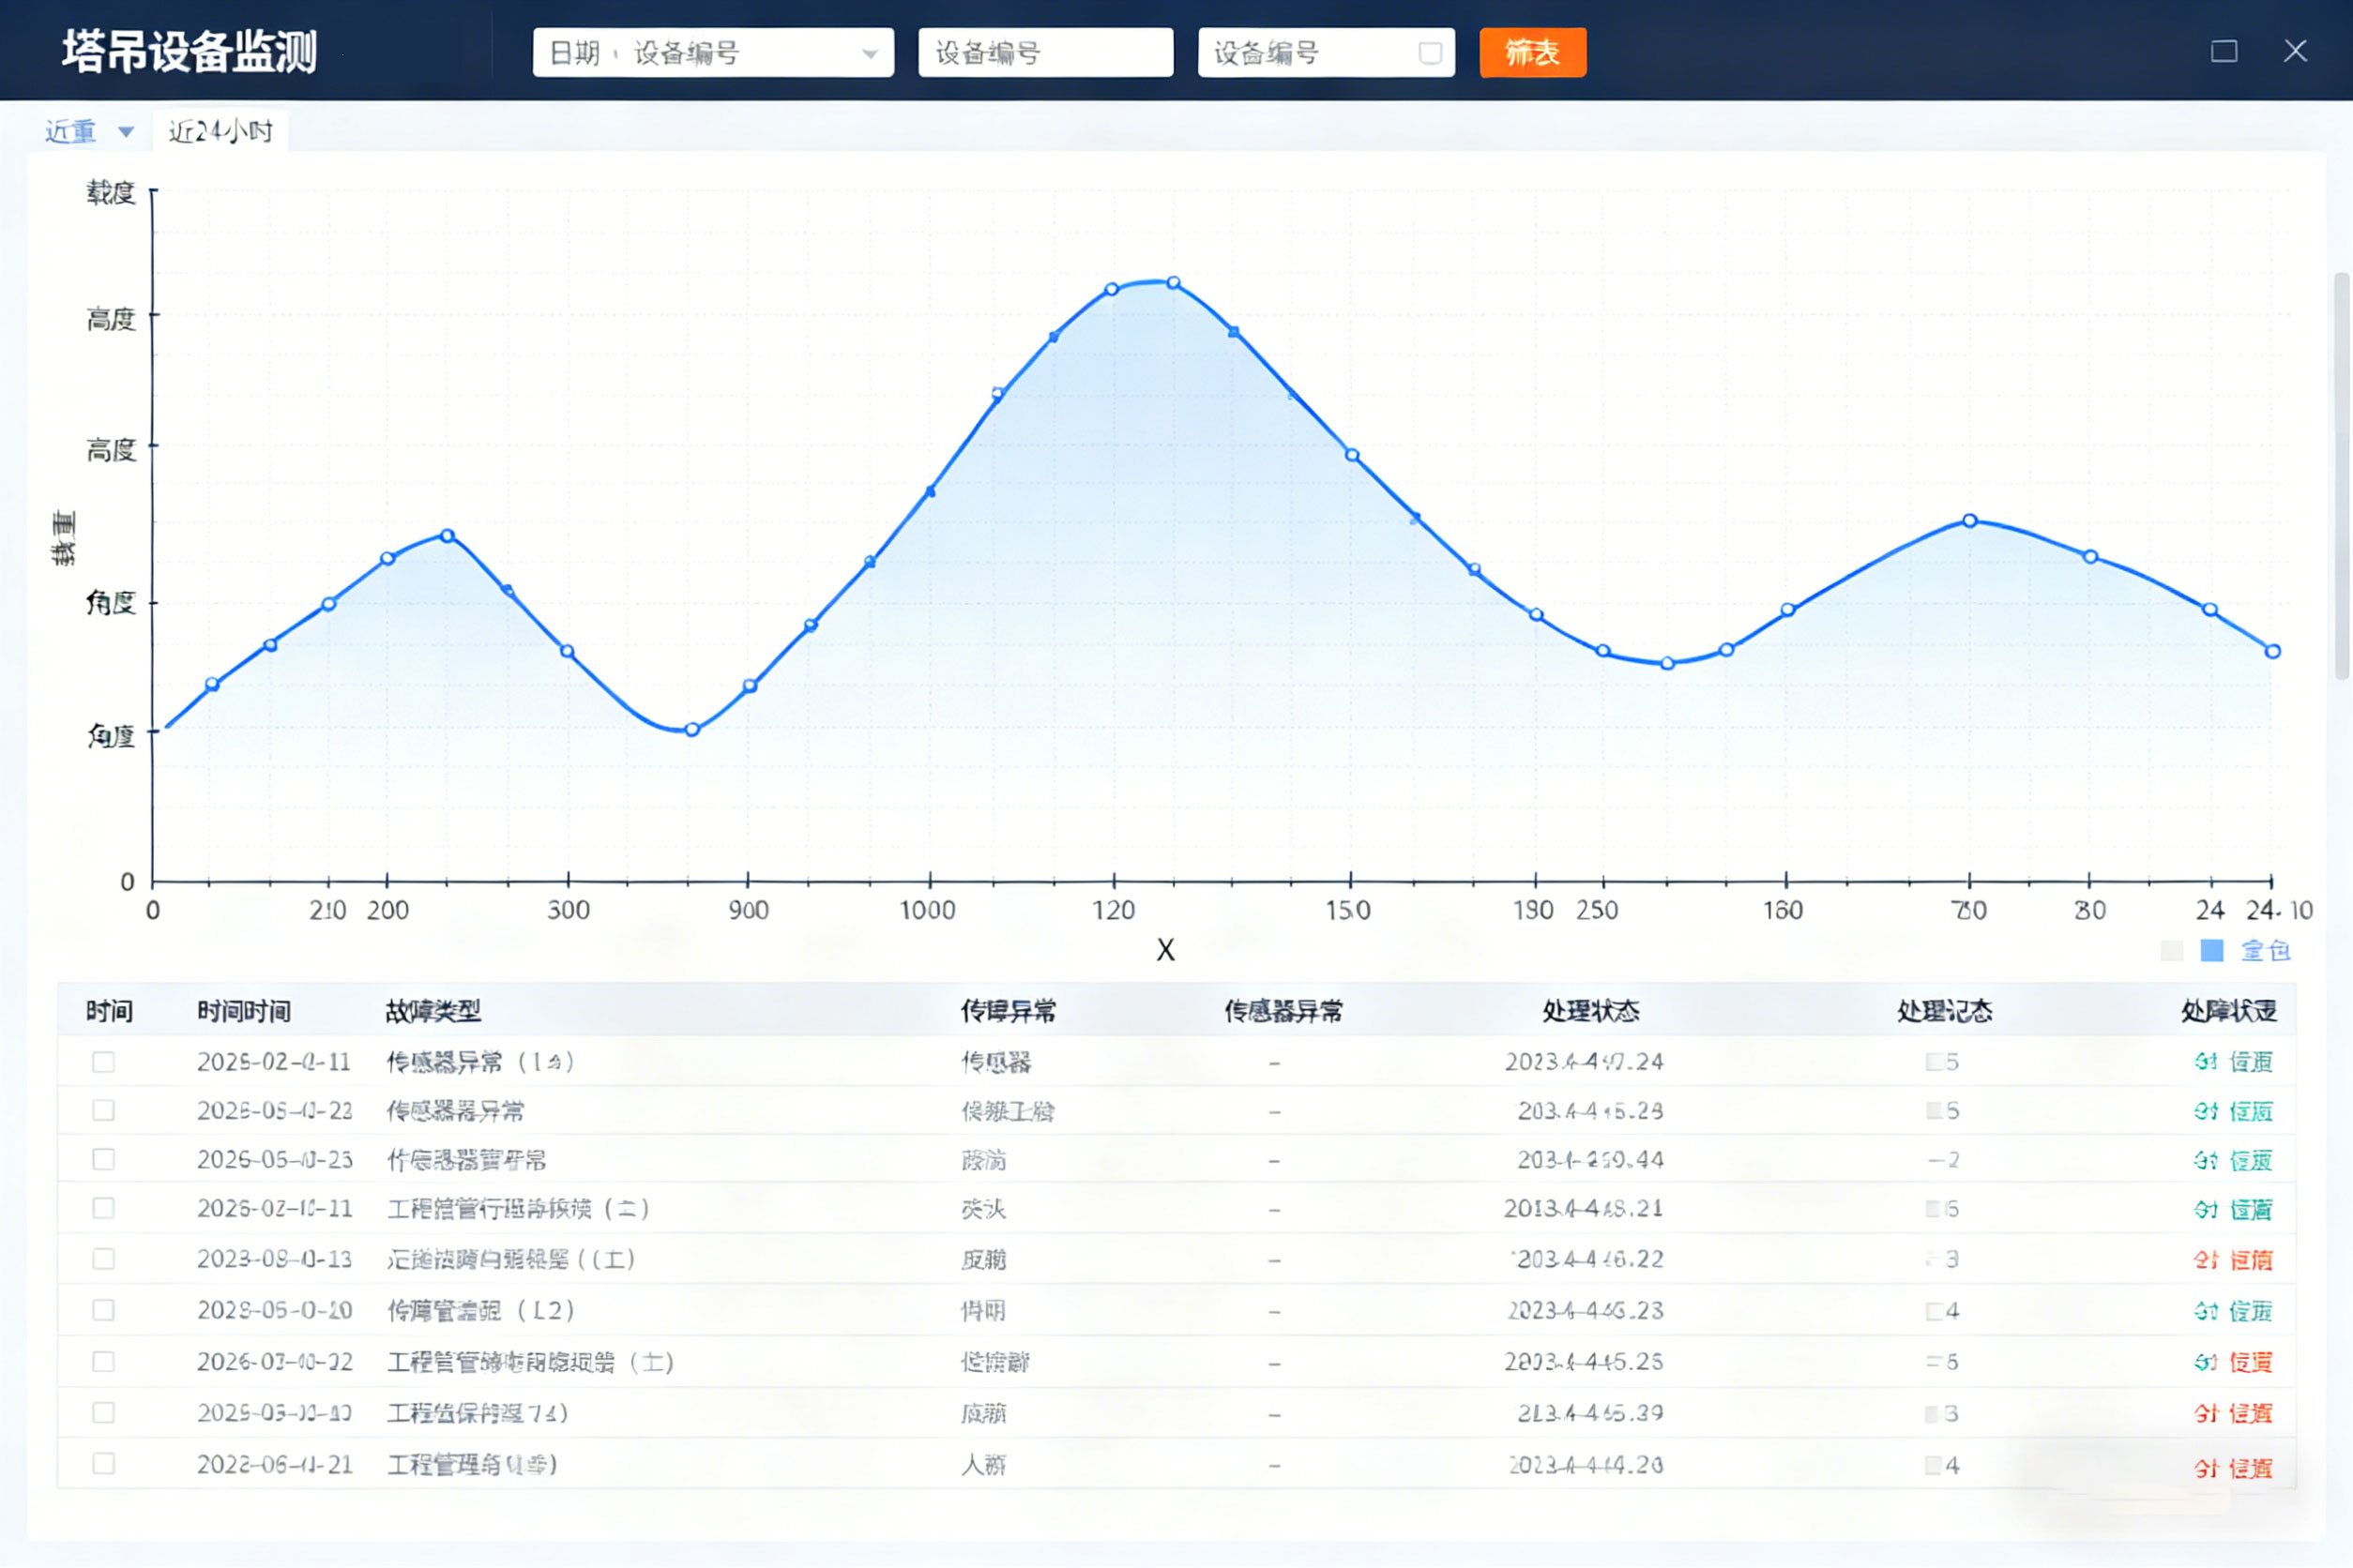Click the peak data point on the curve

[x=1174, y=283]
